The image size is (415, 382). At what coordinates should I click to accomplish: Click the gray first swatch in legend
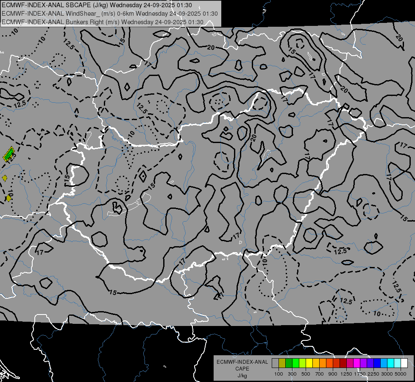(x=275, y=363)
